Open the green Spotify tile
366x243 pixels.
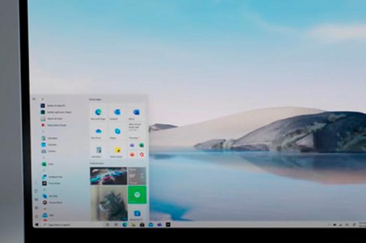point(137,195)
